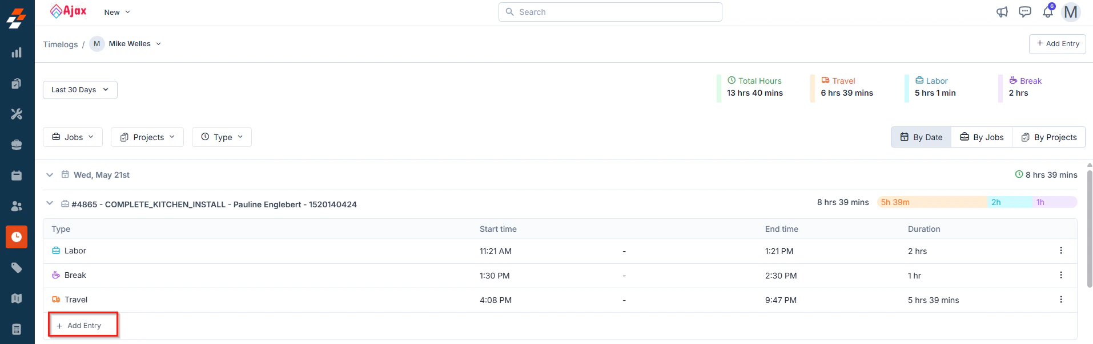Open the price tag sidebar icon
Image resolution: width=1093 pixels, height=344 pixels.
pos(17,268)
